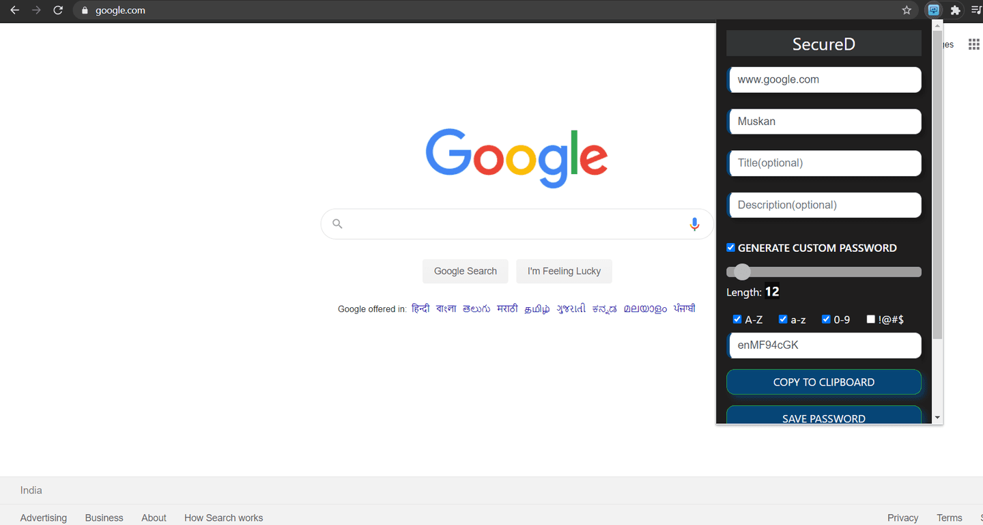Click the SecureD popup title header
This screenshot has width=983, height=525.
[824, 44]
